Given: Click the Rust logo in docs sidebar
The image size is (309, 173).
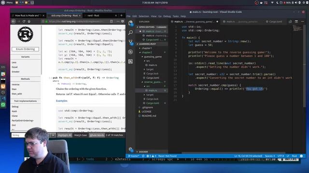Looking at the screenshot, I should (25, 34).
